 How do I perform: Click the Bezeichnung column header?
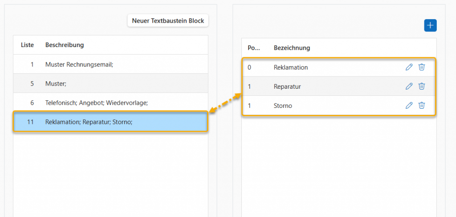[292, 48]
